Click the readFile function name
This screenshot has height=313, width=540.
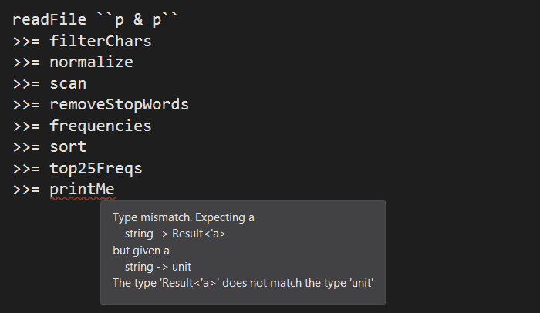49,20
